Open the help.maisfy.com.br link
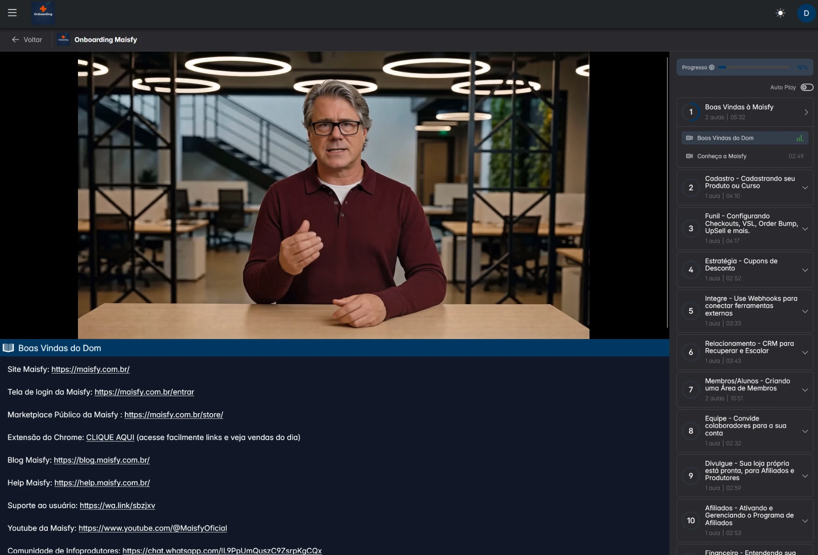 click(x=102, y=483)
